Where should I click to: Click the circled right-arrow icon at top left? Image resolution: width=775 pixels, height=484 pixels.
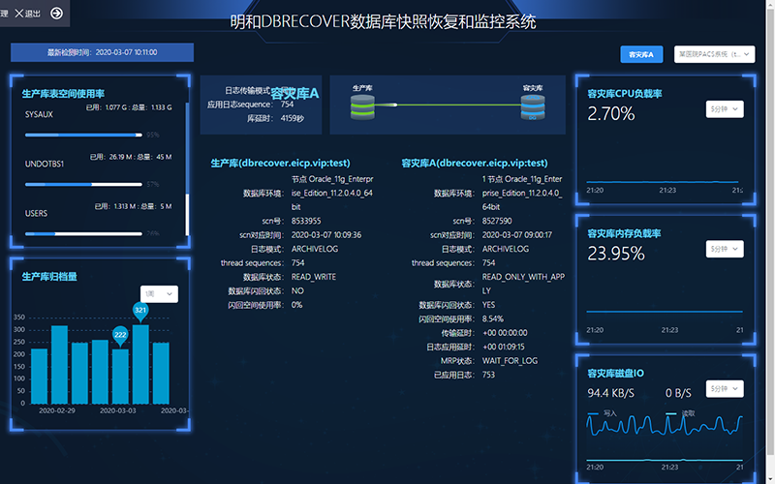57,14
